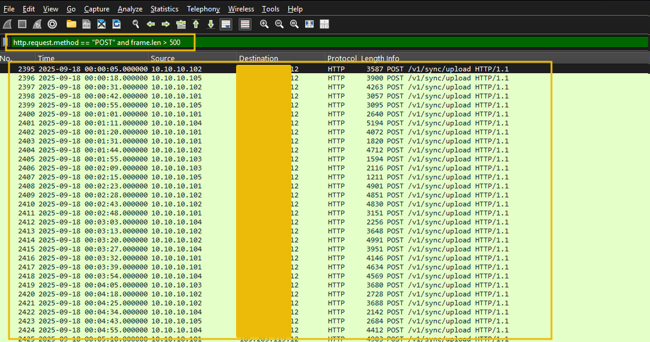Go to specified packet icon
The height and width of the screenshot is (342, 650).
point(181,24)
